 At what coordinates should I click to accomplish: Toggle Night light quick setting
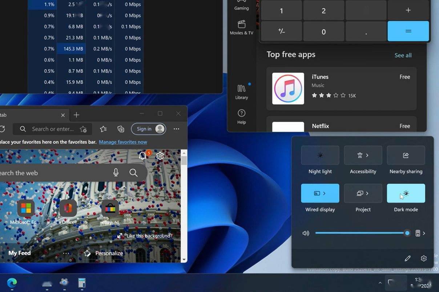coord(320,155)
